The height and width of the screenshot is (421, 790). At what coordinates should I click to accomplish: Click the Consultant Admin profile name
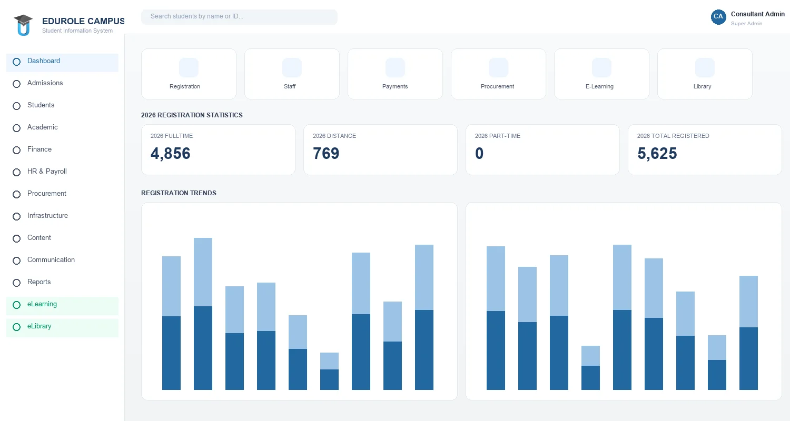tap(758, 14)
